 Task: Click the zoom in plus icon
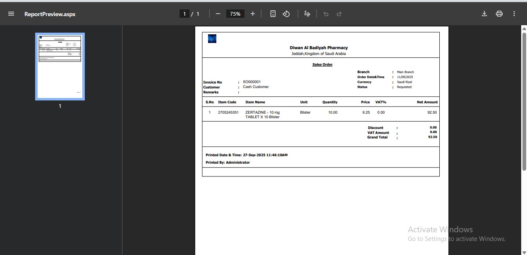point(253,14)
